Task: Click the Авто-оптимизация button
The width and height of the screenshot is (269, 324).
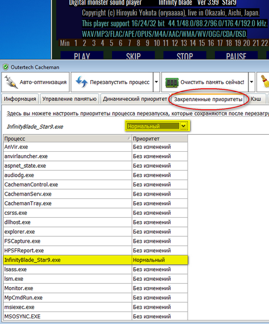Action: point(35,82)
